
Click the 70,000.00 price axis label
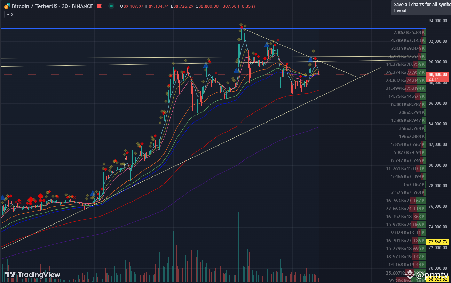[x=438, y=268]
